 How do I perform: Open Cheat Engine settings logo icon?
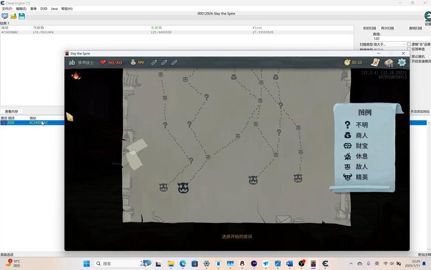click(428, 17)
